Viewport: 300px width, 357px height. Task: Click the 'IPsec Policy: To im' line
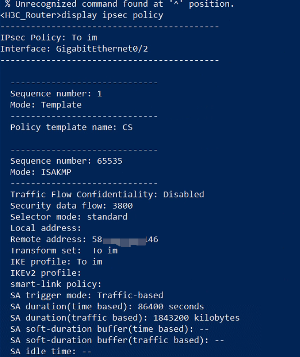point(49,38)
